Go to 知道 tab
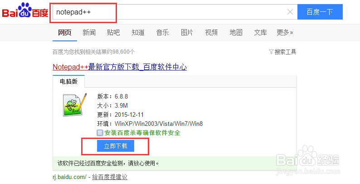The width and height of the screenshot is (360, 184). (138, 32)
